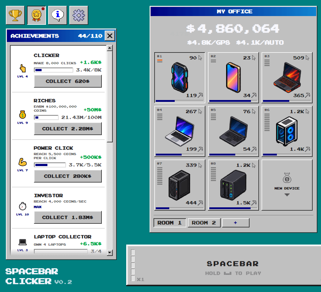Click the $4.1K/AUTO rate text
Image resolution: width=321 pixels, height=292 pixels.
point(260,42)
